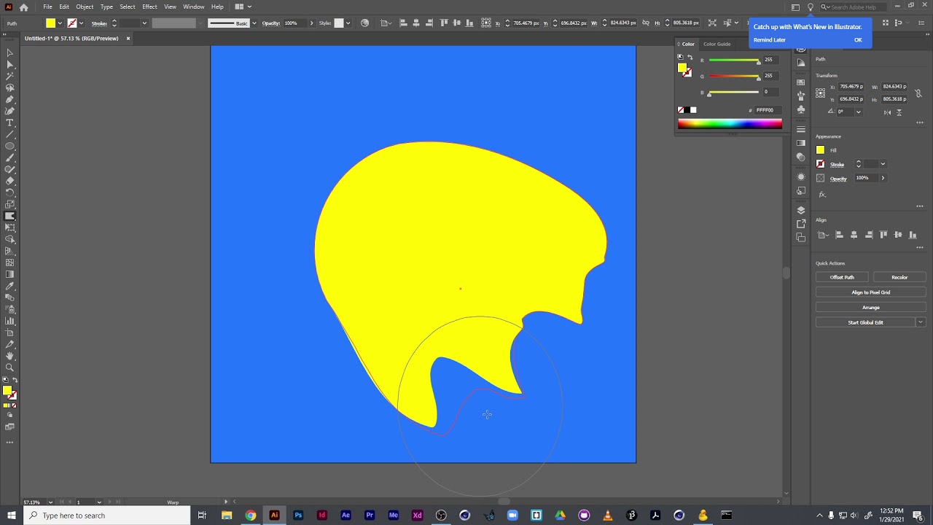Click horizontal align left in Align panel
The height and width of the screenshot is (525, 933).
click(839, 235)
